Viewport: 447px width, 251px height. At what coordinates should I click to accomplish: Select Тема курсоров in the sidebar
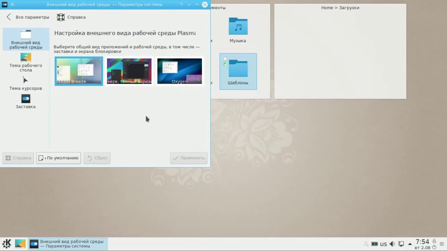click(x=25, y=84)
